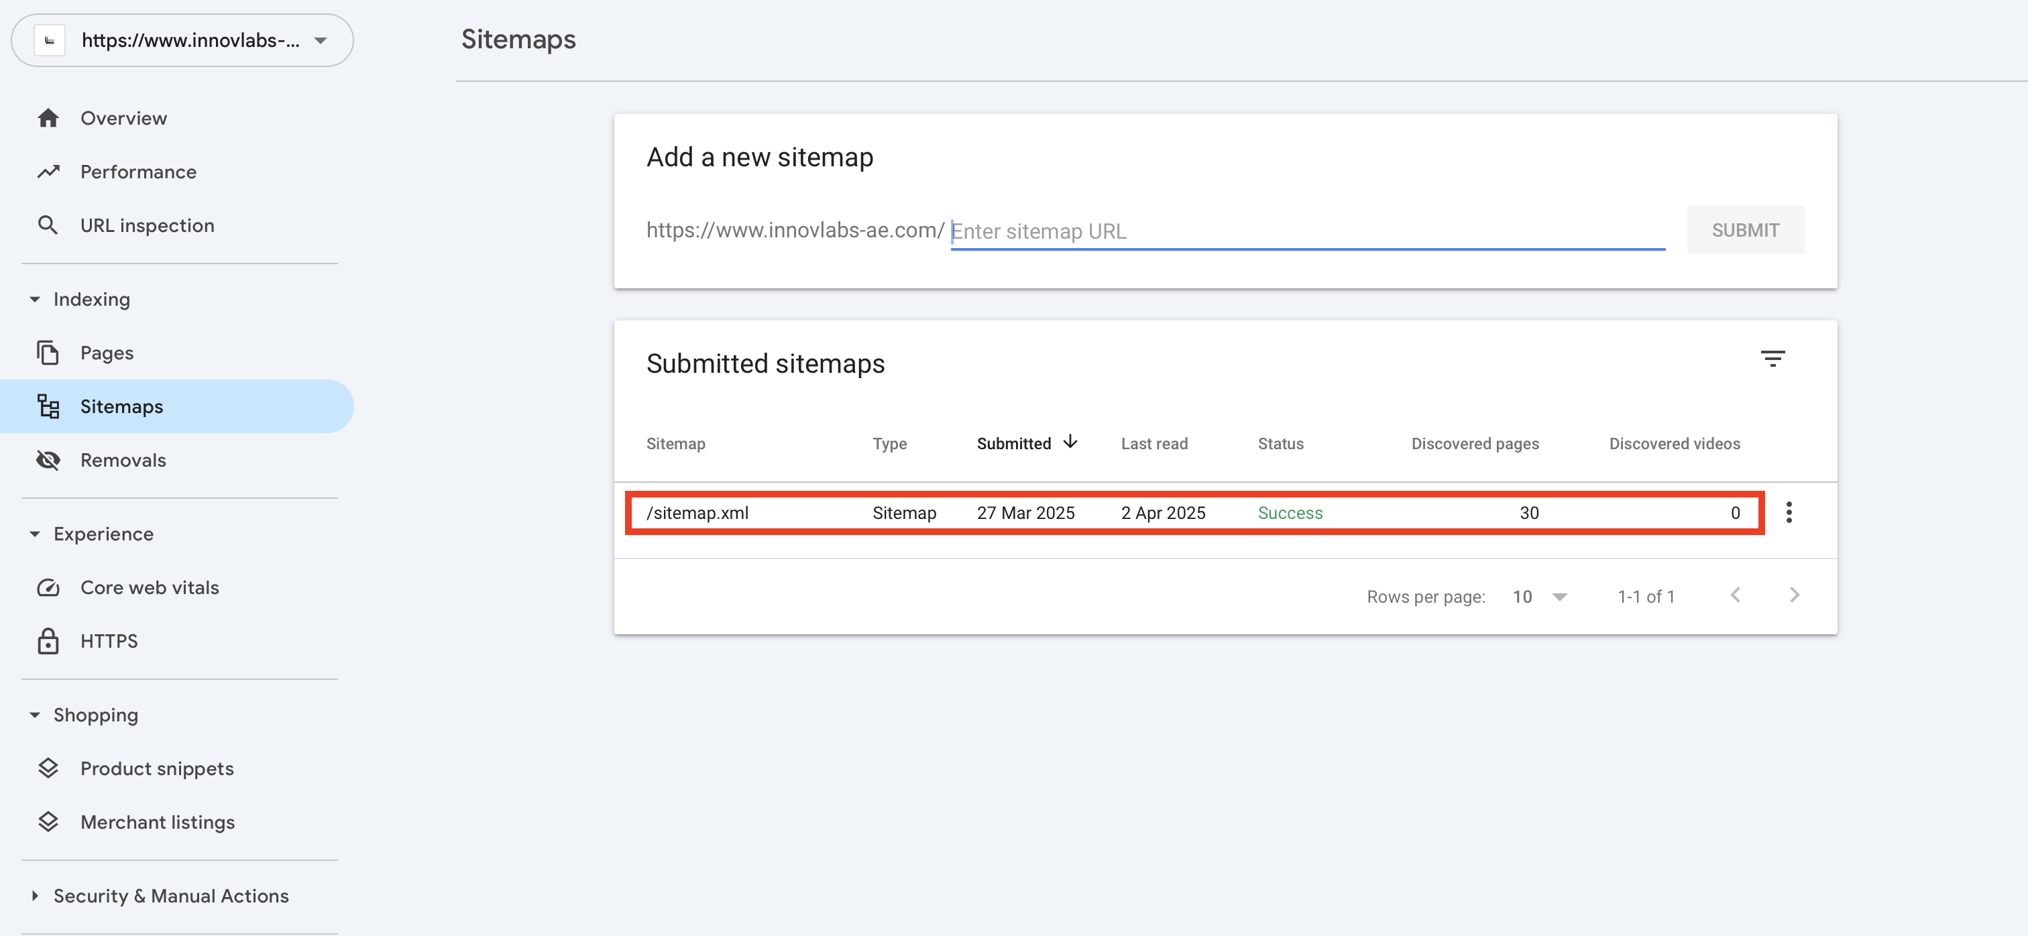Open the Overview page
Image resolution: width=2028 pixels, height=936 pixels.
pos(123,118)
